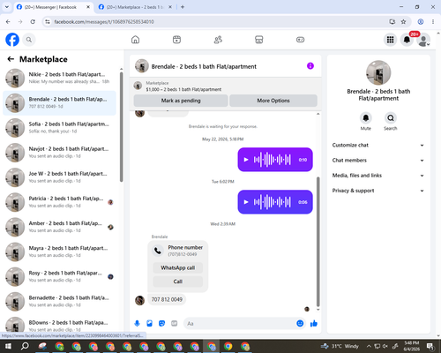Expand Media, files and links section

378,176
